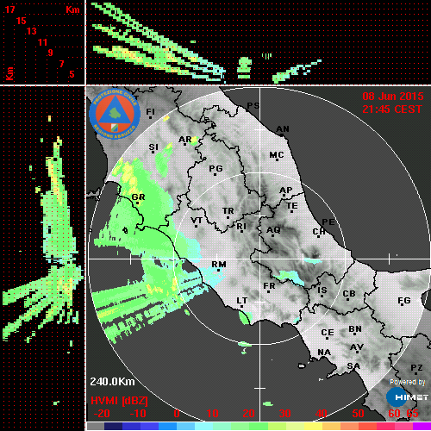Click the FI city label
The width and height of the screenshot is (431, 431).
tap(150, 111)
